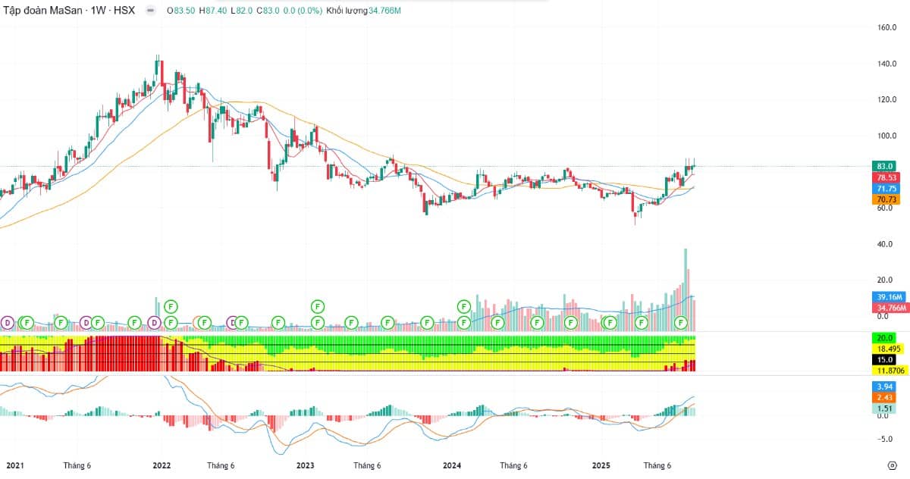This screenshot has height=479, width=910.
Task: Click leftmost purple D dividend marker
Action: [x=8, y=322]
